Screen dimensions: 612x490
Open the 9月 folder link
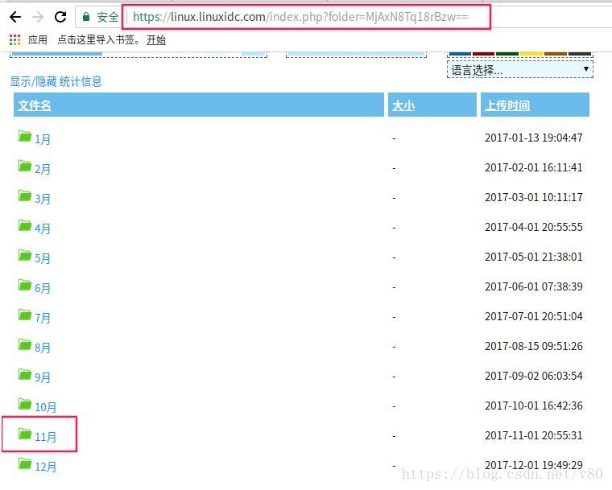(43, 377)
